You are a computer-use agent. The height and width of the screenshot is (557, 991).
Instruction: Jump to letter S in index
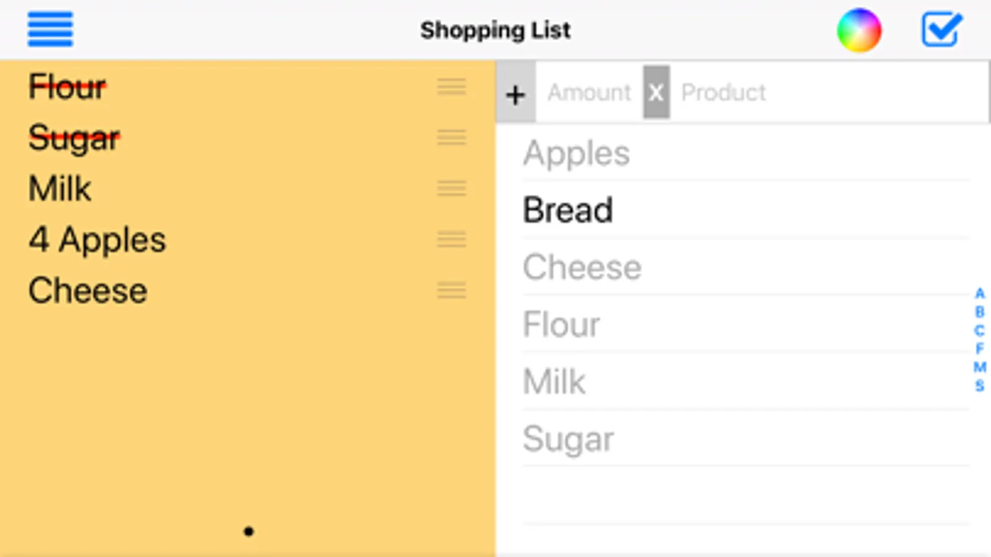tap(979, 386)
